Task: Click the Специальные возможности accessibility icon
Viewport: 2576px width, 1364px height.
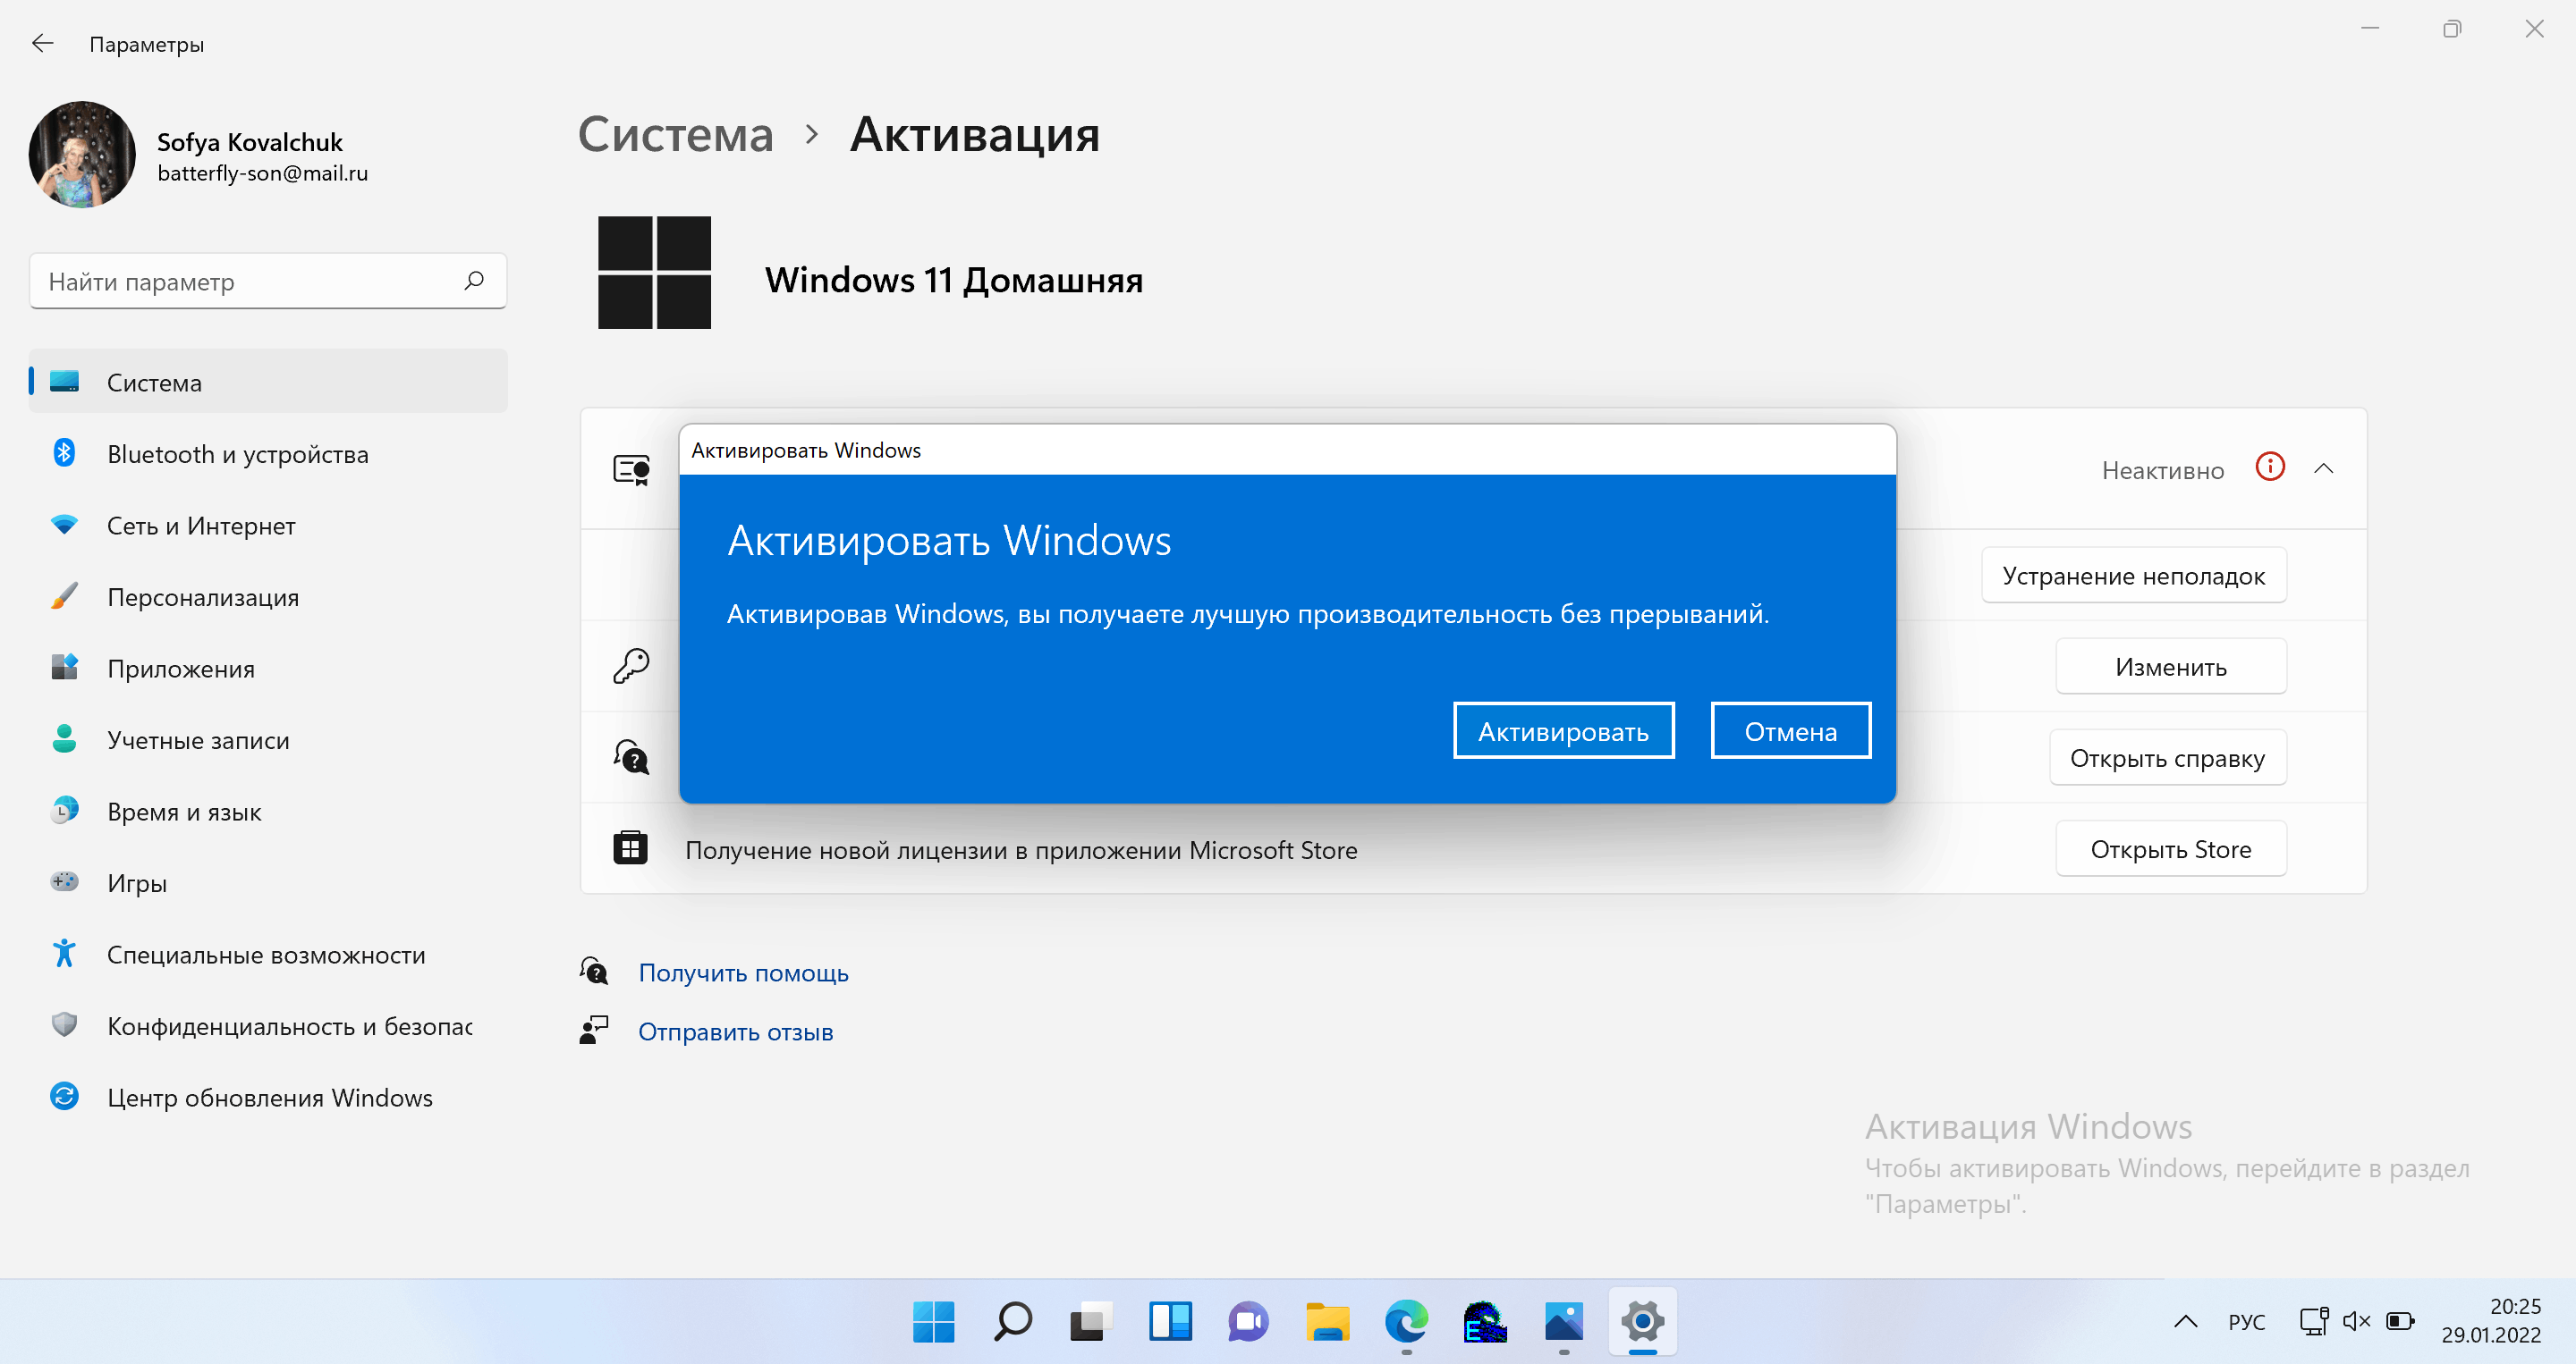Action: pyautogui.click(x=65, y=954)
